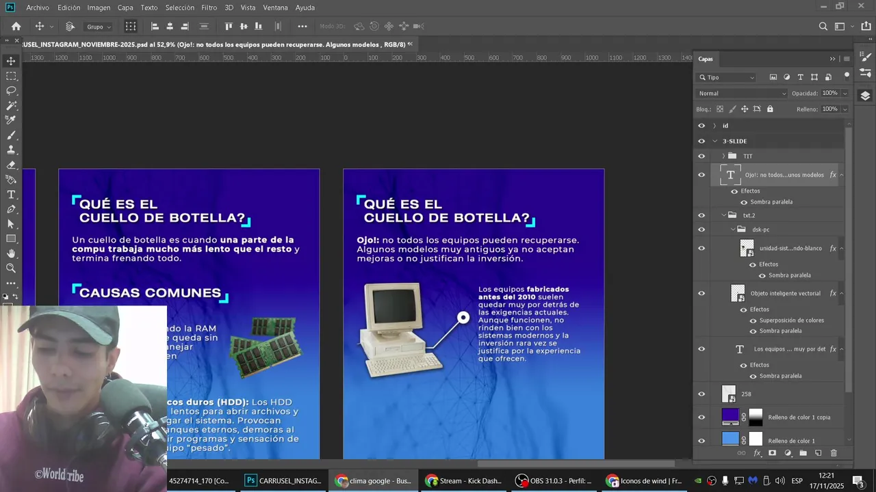Click the lock all padlock icon

(x=770, y=109)
